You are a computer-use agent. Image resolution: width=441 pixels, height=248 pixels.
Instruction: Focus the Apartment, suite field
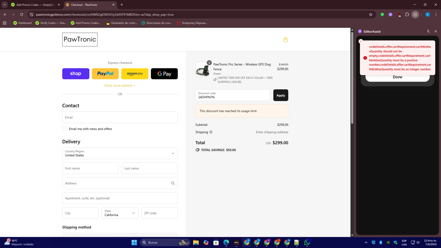120,198
